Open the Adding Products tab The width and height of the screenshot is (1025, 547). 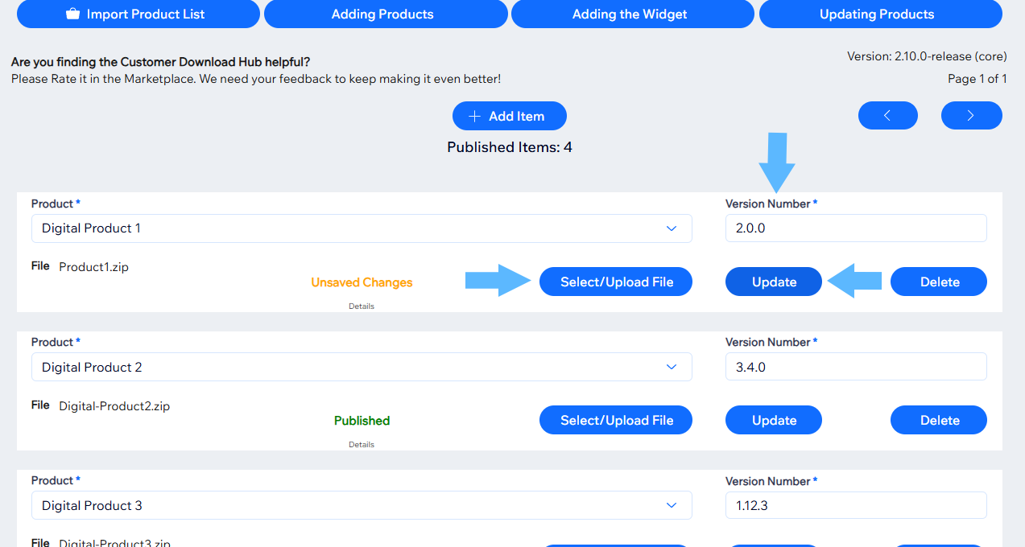[382, 14]
